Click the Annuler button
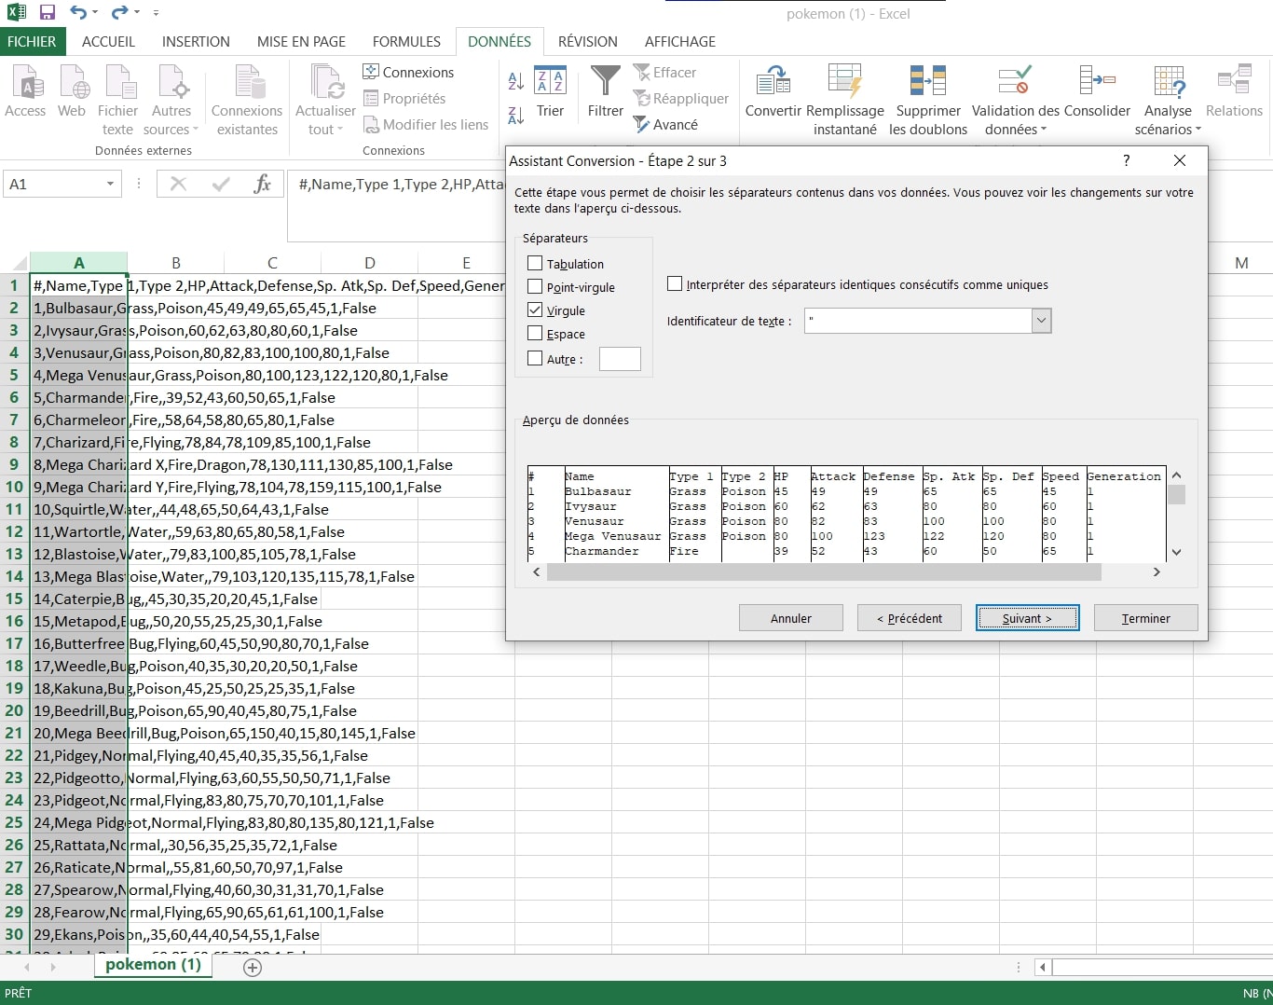1273x1005 pixels. [791, 618]
